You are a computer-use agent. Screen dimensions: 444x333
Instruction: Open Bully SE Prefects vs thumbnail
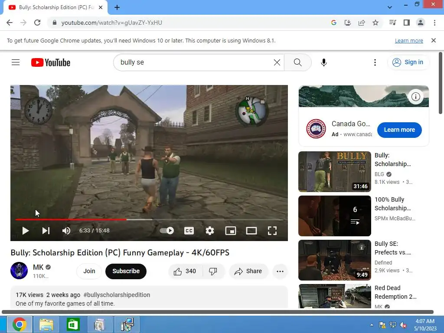coord(335,260)
